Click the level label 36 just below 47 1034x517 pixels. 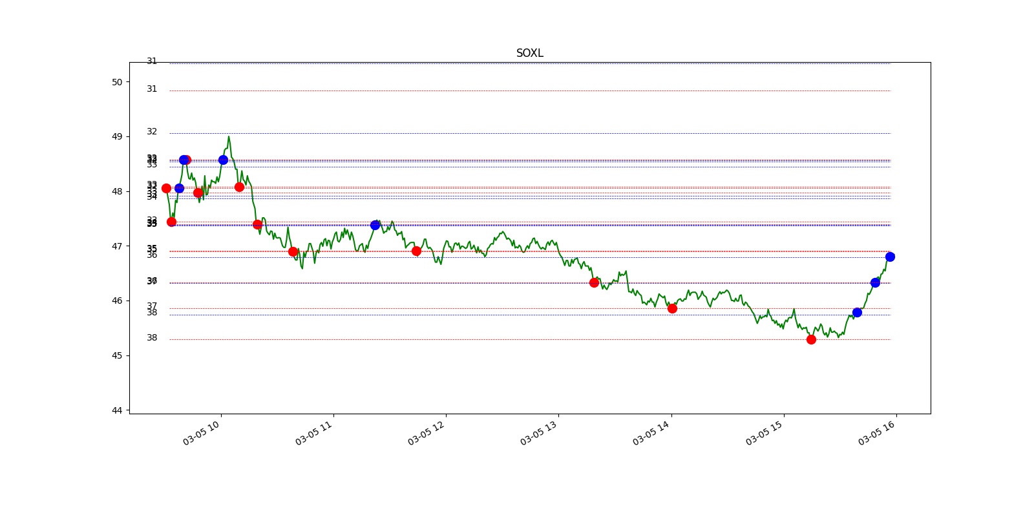point(152,255)
